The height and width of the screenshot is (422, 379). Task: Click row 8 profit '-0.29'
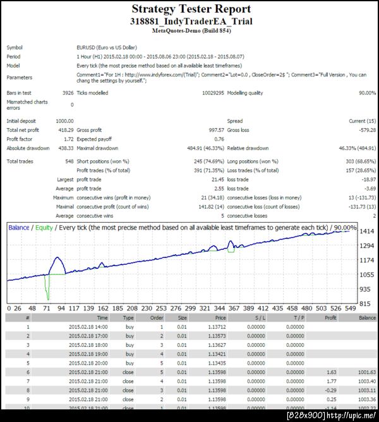(330, 390)
